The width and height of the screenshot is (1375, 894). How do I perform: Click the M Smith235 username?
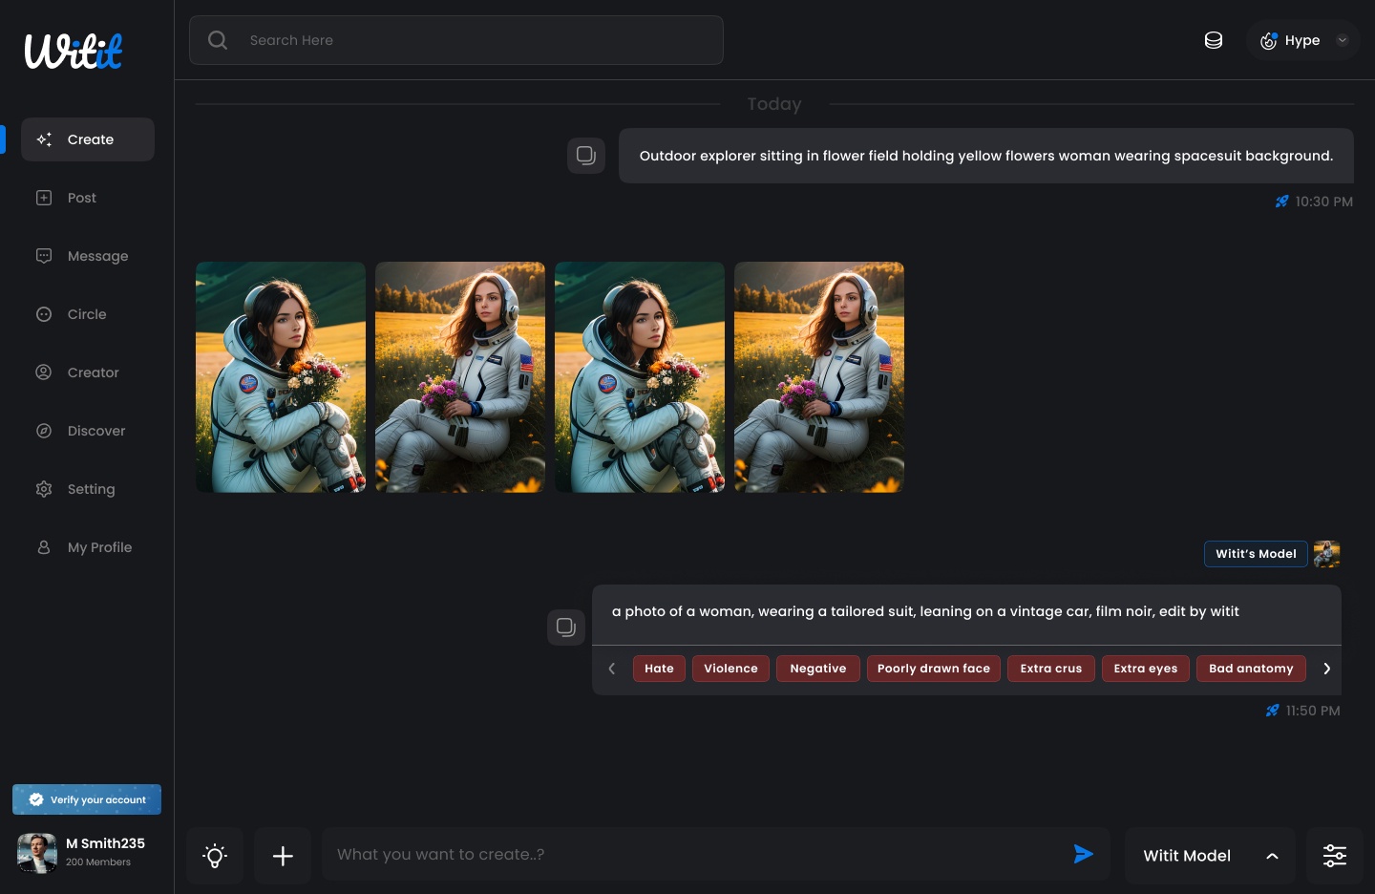coord(105,843)
